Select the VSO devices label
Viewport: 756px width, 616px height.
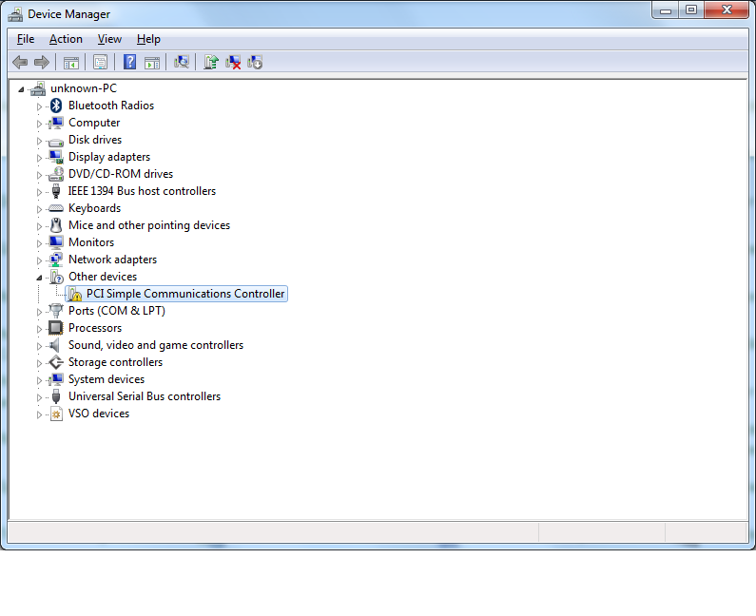(x=99, y=414)
